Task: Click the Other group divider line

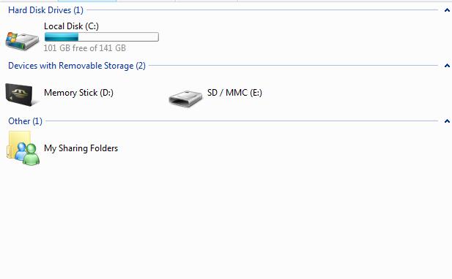Action: click(x=242, y=121)
